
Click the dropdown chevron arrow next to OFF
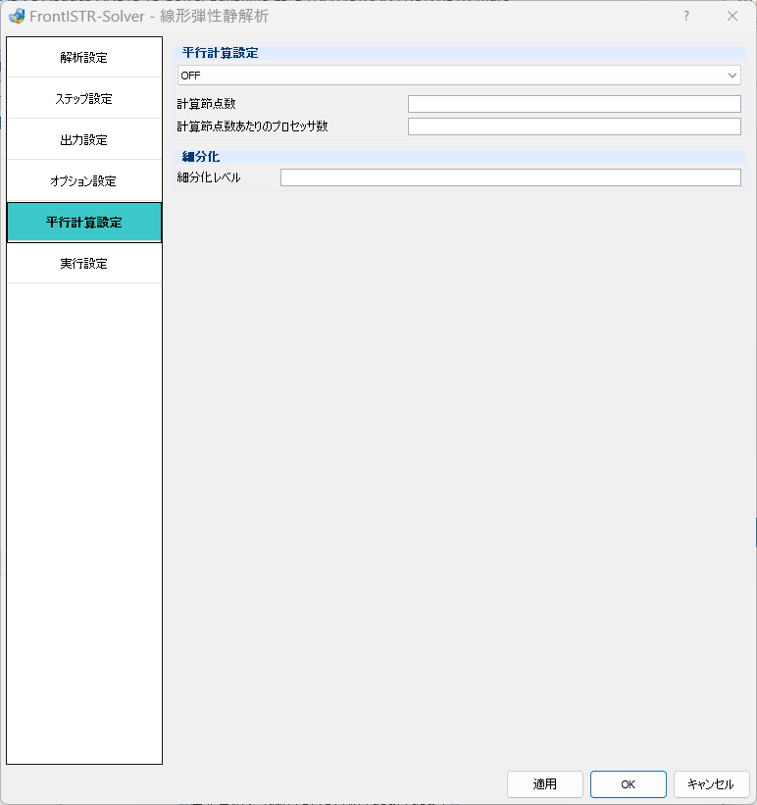pyautogui.click(x=732, y=75)
